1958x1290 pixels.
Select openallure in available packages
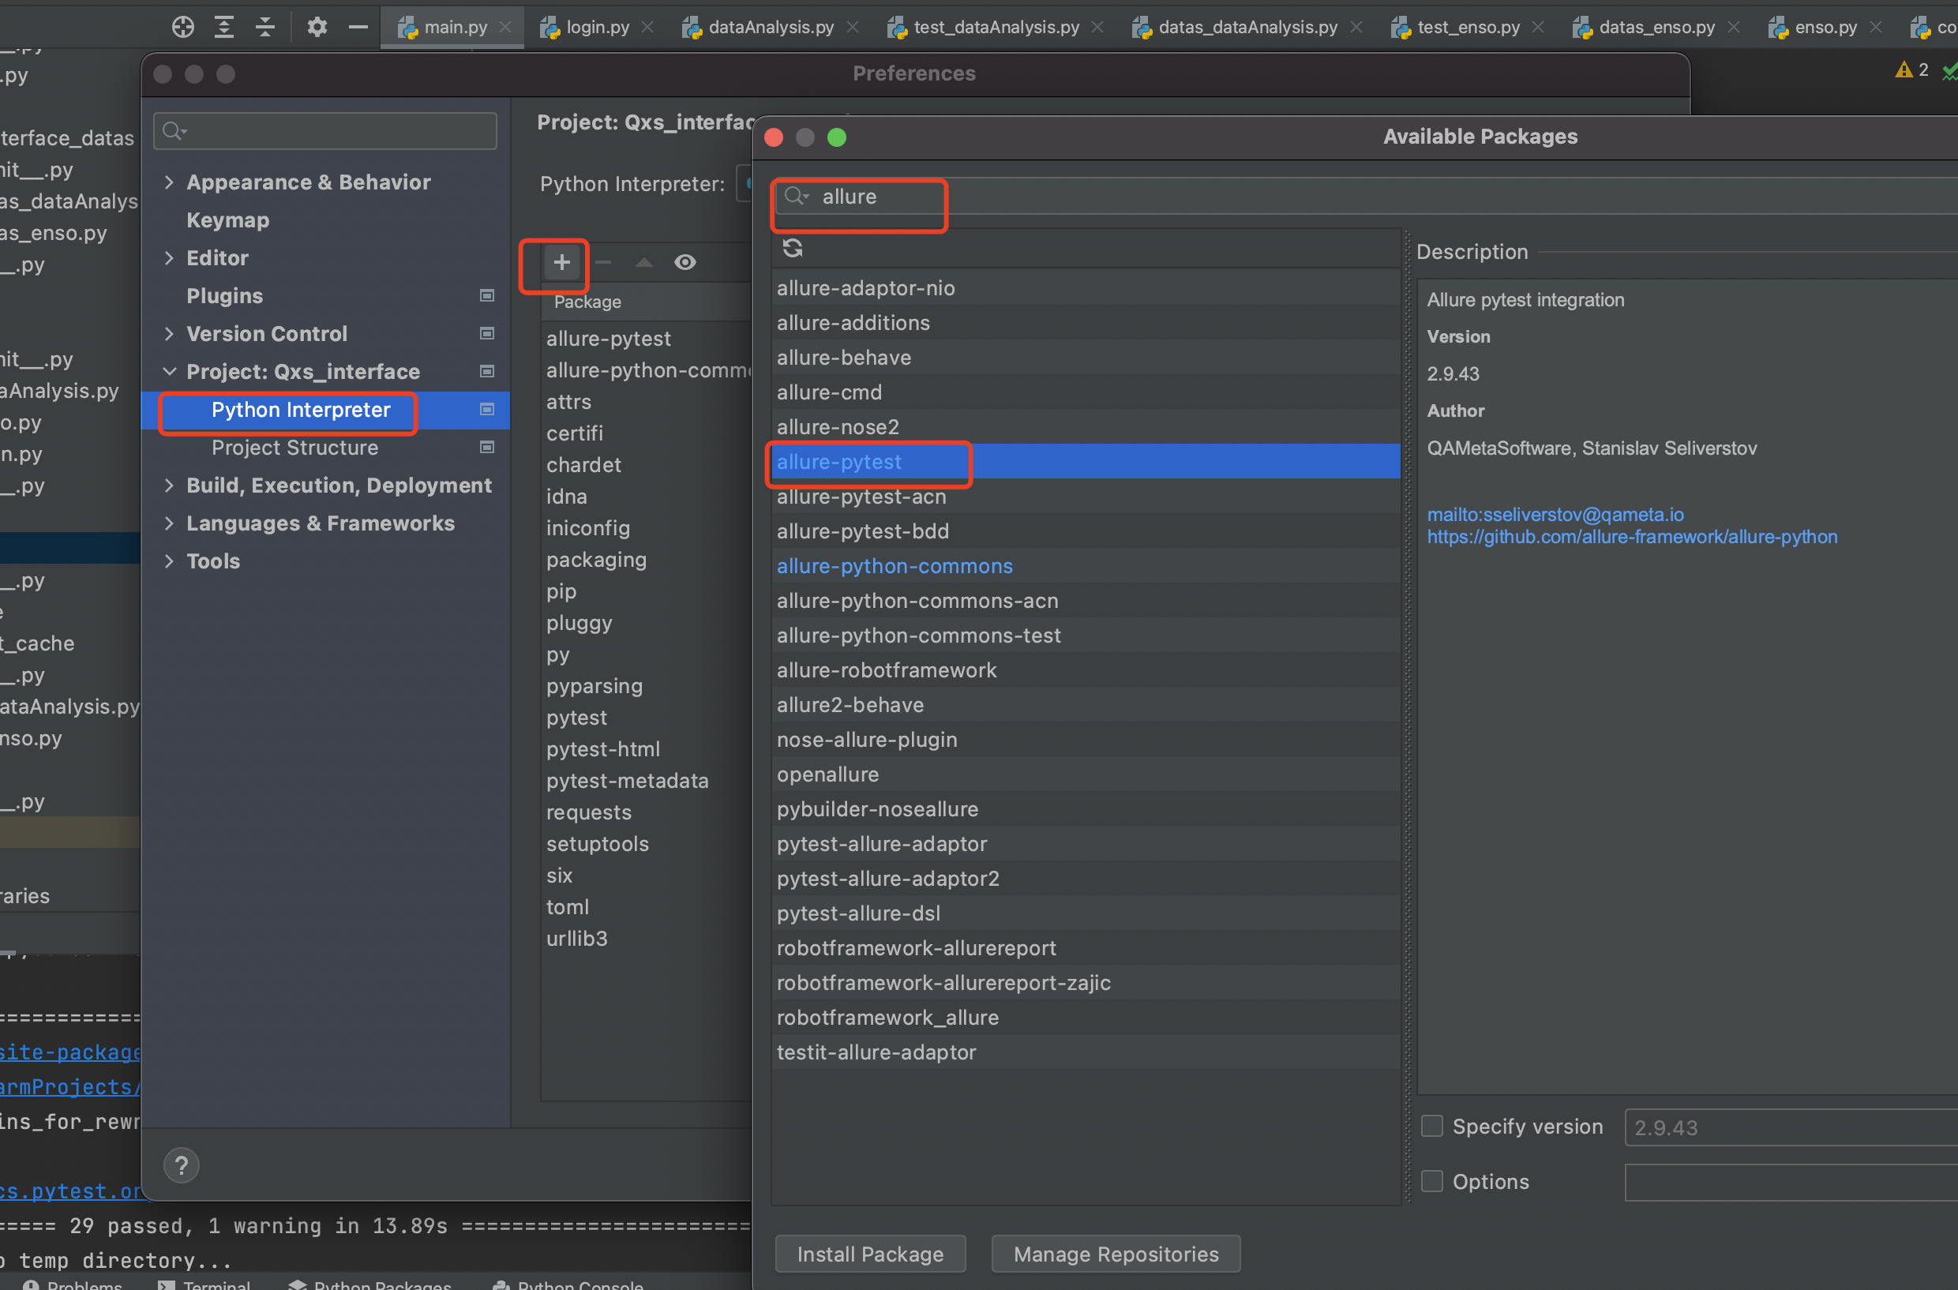pos(1085,774)
